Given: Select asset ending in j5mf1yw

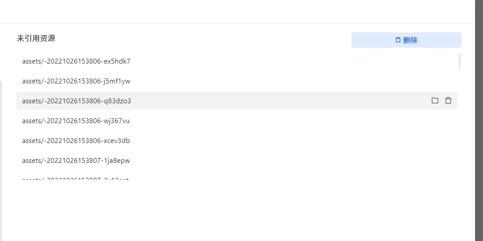Looking at the screenshot, I should coord(76,81).
